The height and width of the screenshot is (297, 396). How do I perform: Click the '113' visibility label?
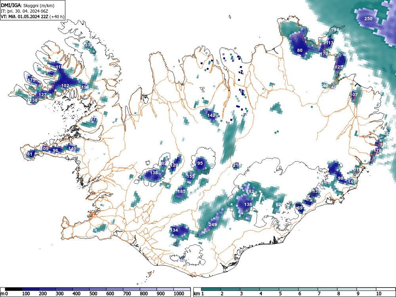(x=329, y=43)
